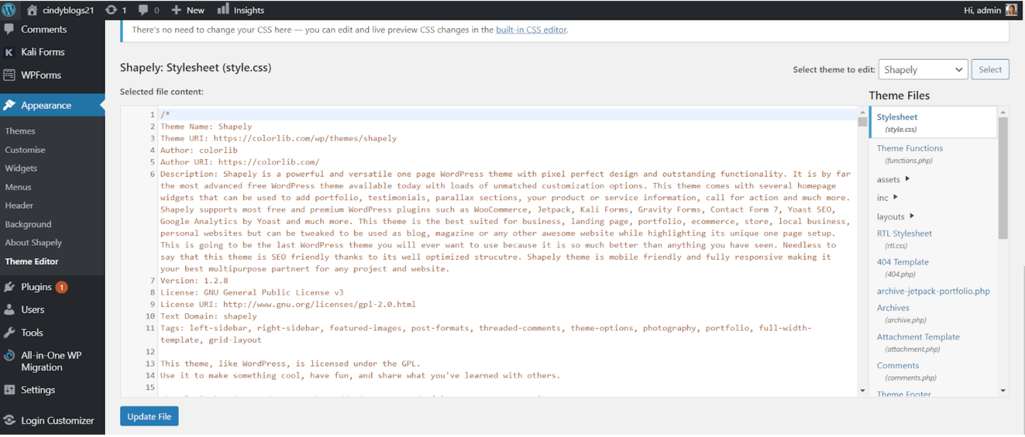The height and width of the screenshot is (437, 1025).
Task: Click the license URI text on line 9
Action: [x=288, y=305]
